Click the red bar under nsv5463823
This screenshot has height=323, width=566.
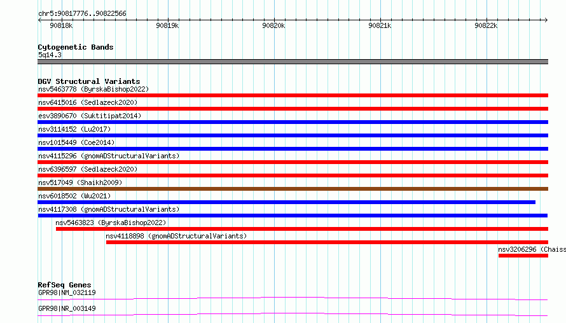point(302,229)
